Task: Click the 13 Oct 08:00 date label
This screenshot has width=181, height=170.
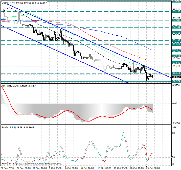Action: pos(104,168)
